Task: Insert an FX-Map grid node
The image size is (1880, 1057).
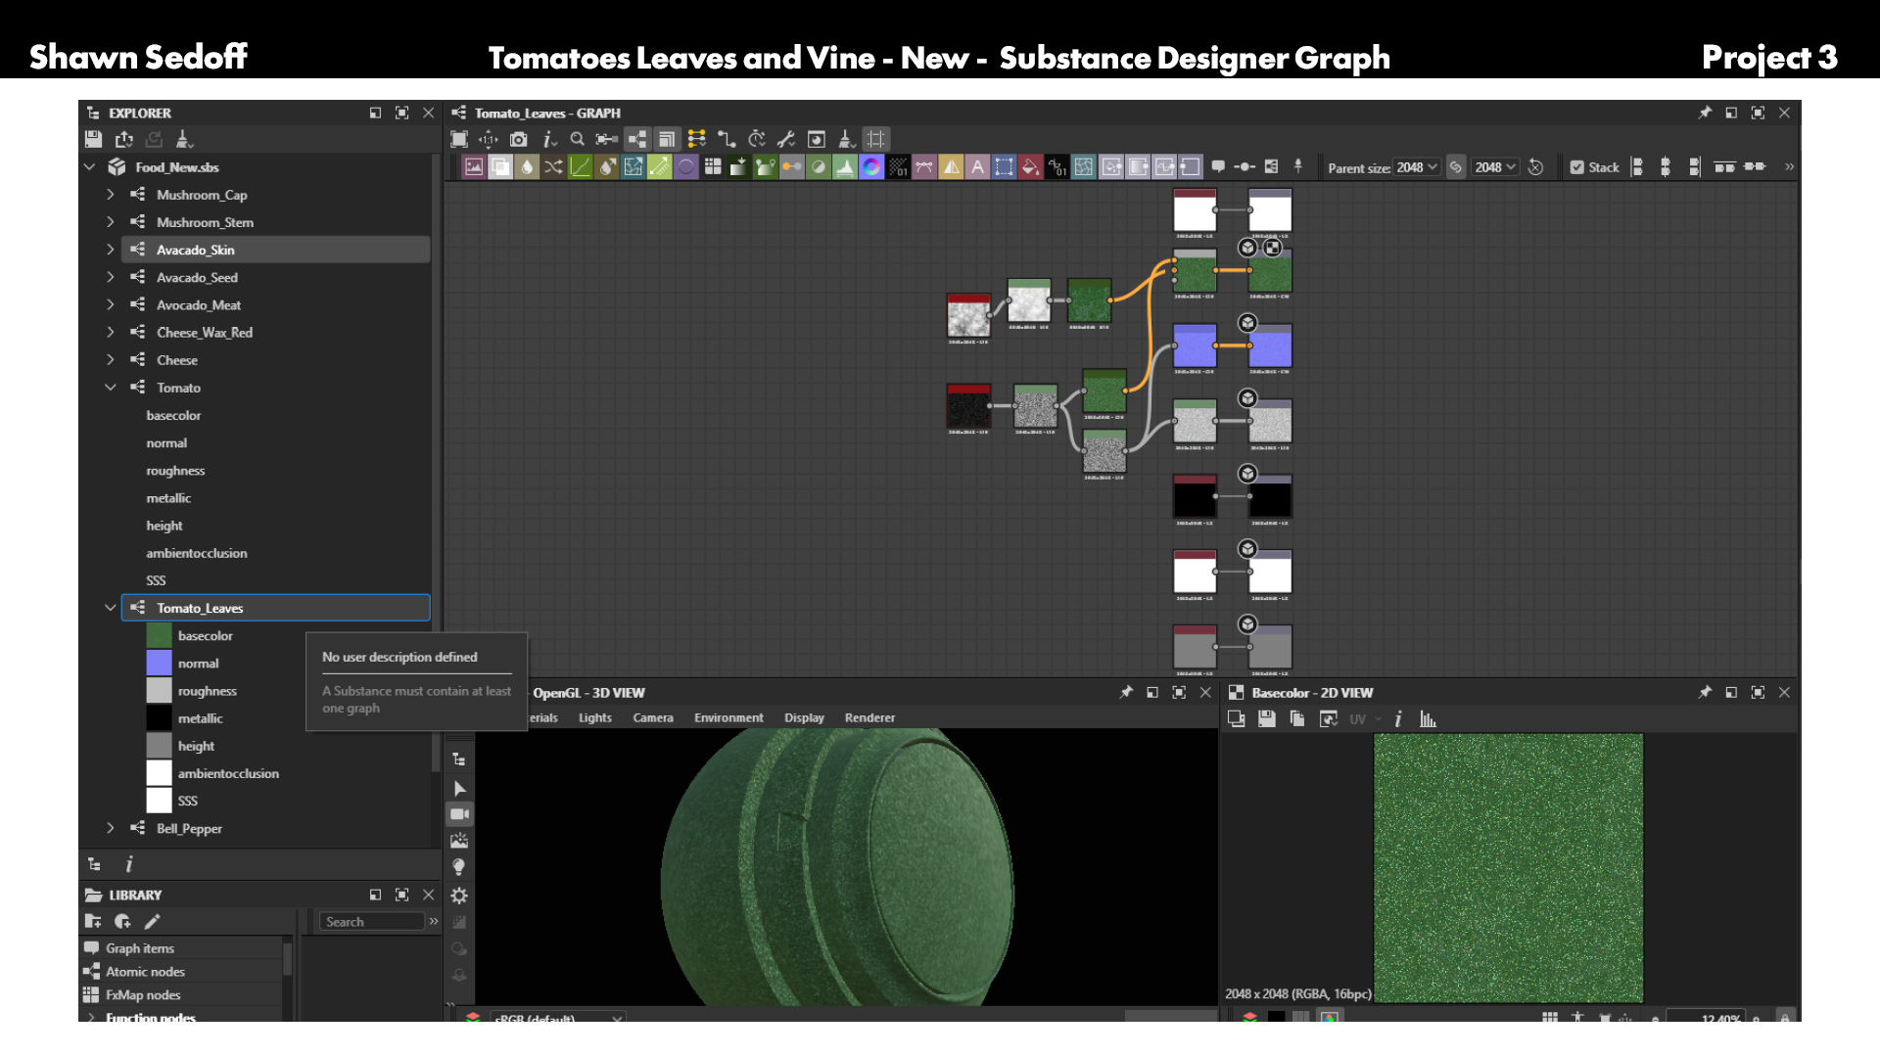Action: click(713, 167)
